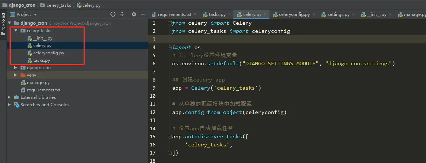Fold the imports block at line 1

[x=170, y=23]
